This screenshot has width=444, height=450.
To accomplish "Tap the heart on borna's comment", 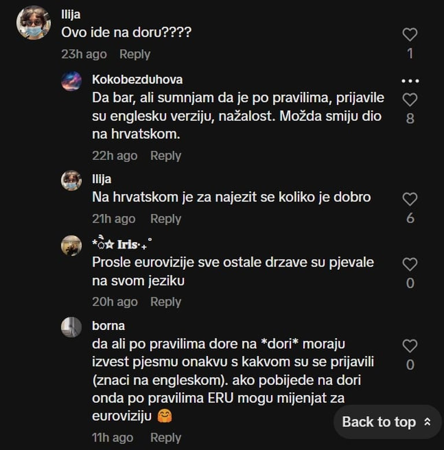I will tap(410, 346).
